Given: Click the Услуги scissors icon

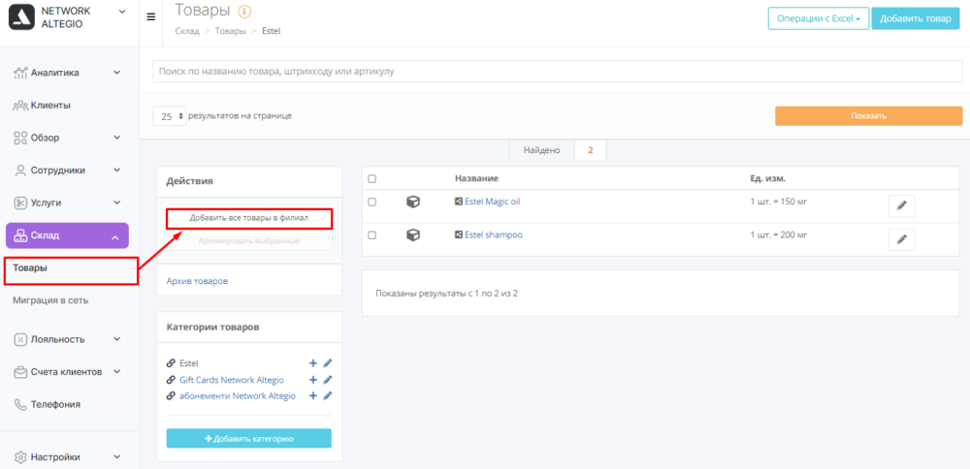Looking at the screenshot, I should pyautogui.click(x=20, y=203).
